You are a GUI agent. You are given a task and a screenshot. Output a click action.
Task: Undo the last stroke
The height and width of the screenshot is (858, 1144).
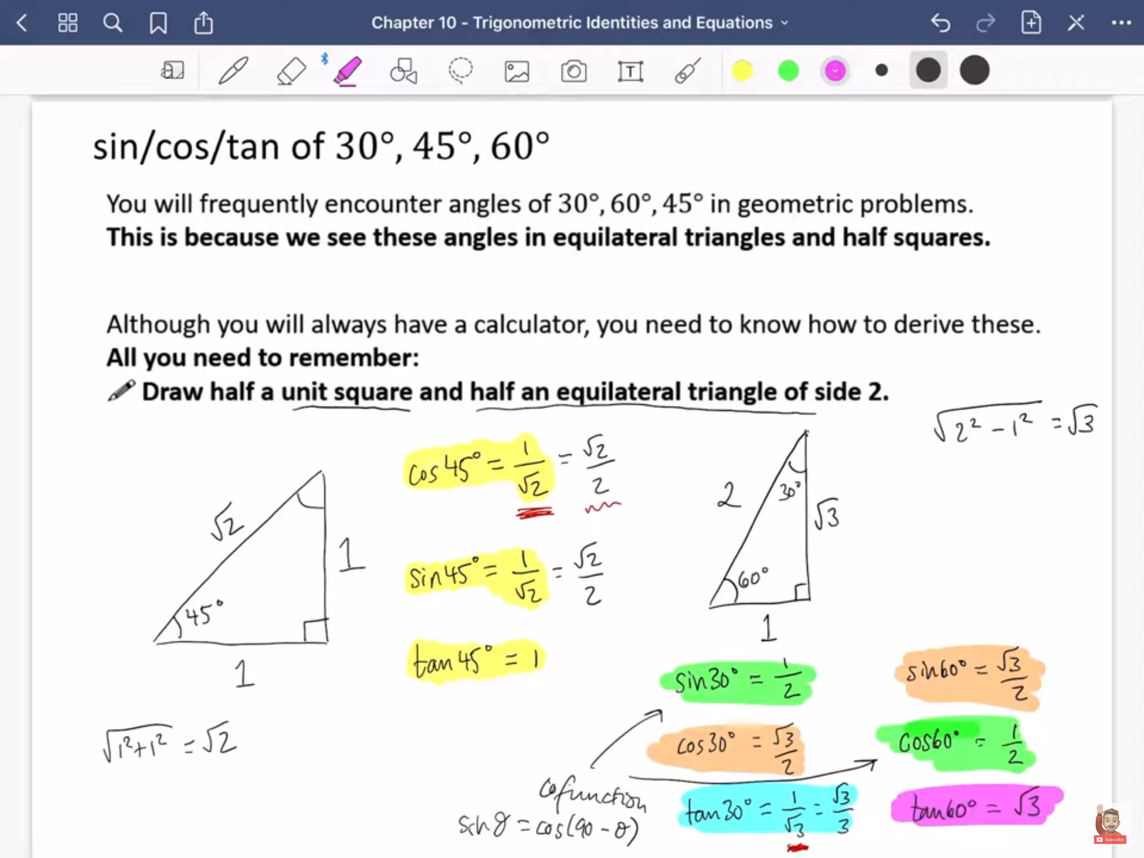pyautogui.click(x=941, y=23)
